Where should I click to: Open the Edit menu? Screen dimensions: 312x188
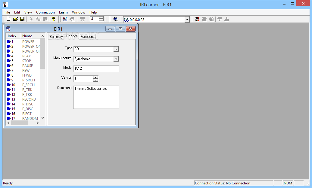[x=17, y=12]
